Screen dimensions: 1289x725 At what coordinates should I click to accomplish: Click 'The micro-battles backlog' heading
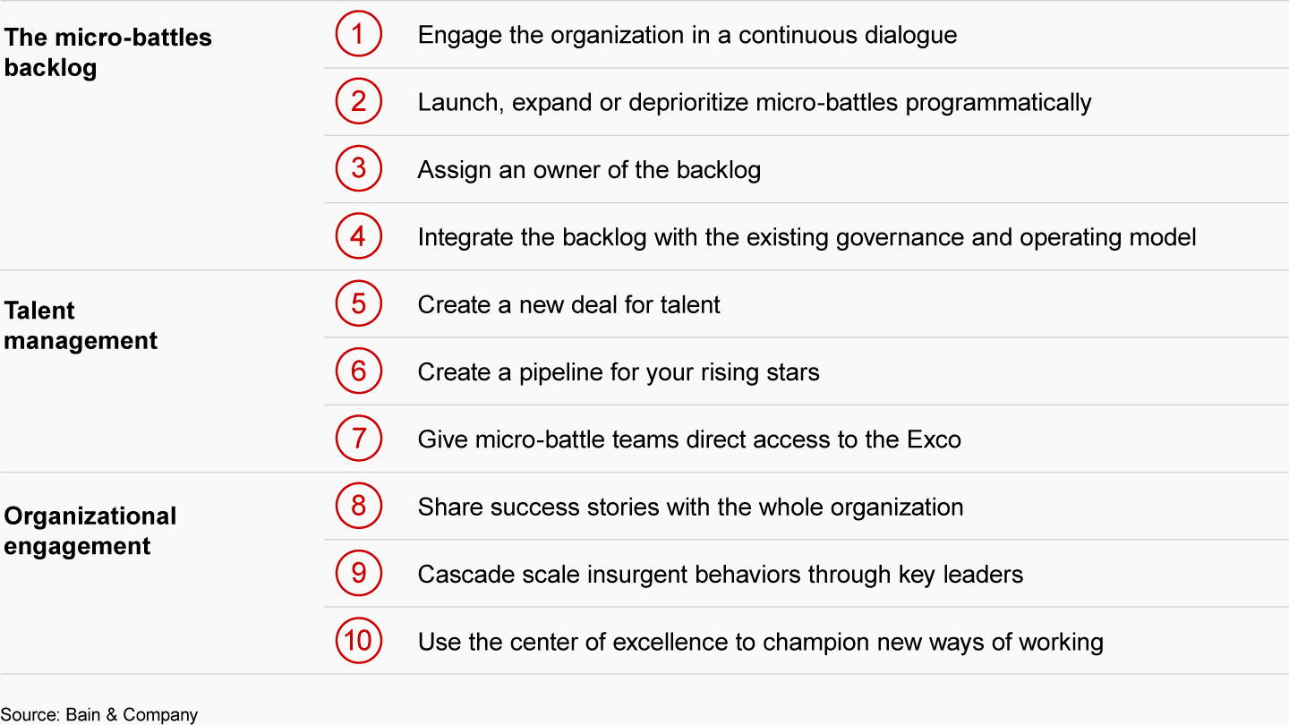click(x=107, y=52)
